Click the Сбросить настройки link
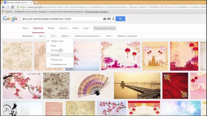The image size is (207, 116). click(127, 36)
